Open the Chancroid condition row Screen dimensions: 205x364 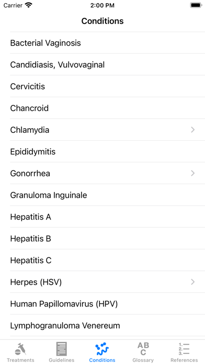(108, 108)
